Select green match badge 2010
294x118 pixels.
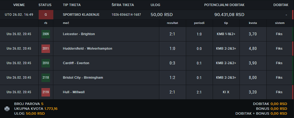(46, 63)
